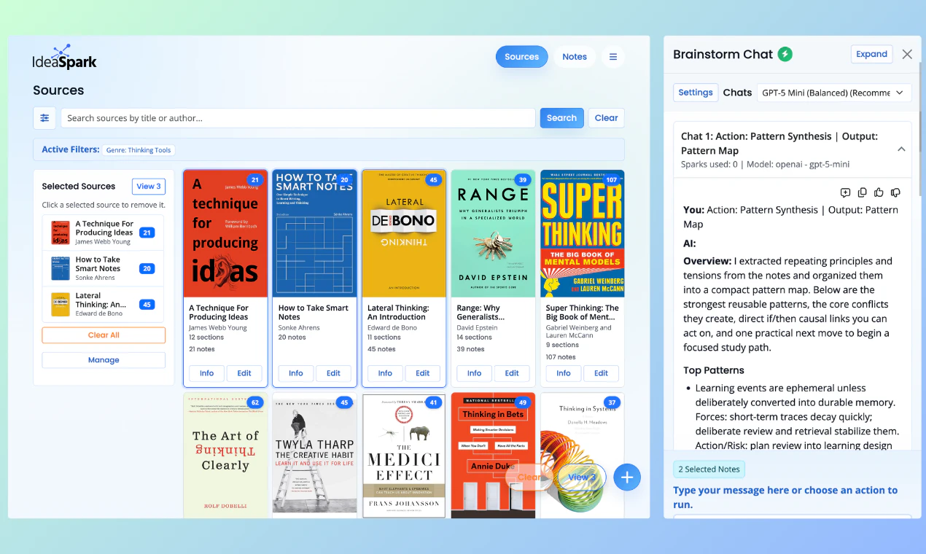
Task: Deselect the Lateral Thinking book cover
Action: coord(404,233)
